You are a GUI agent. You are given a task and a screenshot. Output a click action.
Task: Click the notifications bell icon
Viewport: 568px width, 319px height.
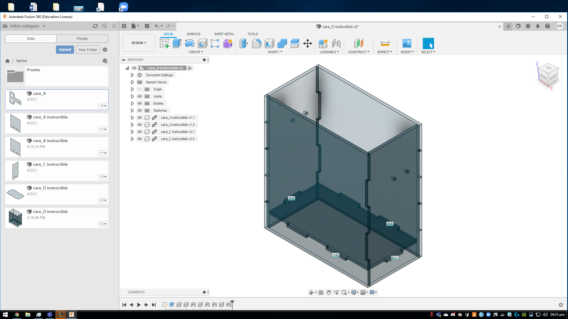(538, 26)
